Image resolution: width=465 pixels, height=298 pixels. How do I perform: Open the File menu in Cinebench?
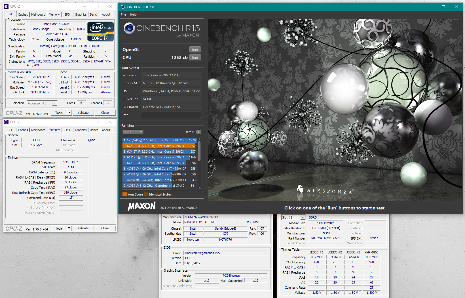[123, 14]
